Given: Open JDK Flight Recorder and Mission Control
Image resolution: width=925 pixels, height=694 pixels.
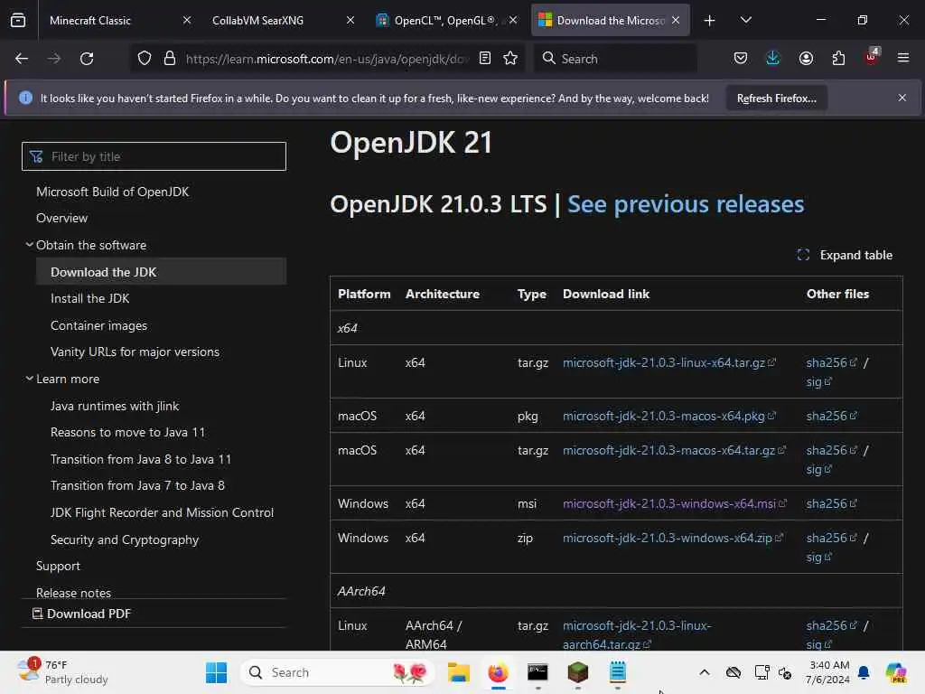Looking at the screenshot, I should pyautogui.click(x=162, y=513).
